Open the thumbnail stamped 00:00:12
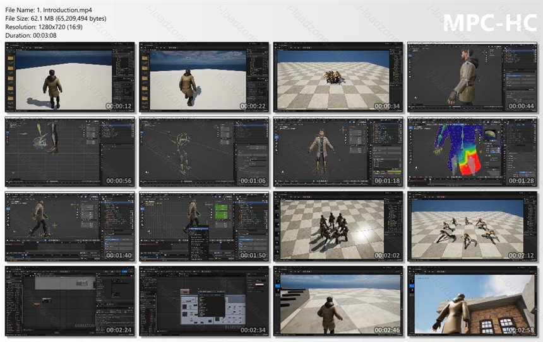This screenshot has width=543, height=342. [x=70, y=77]
